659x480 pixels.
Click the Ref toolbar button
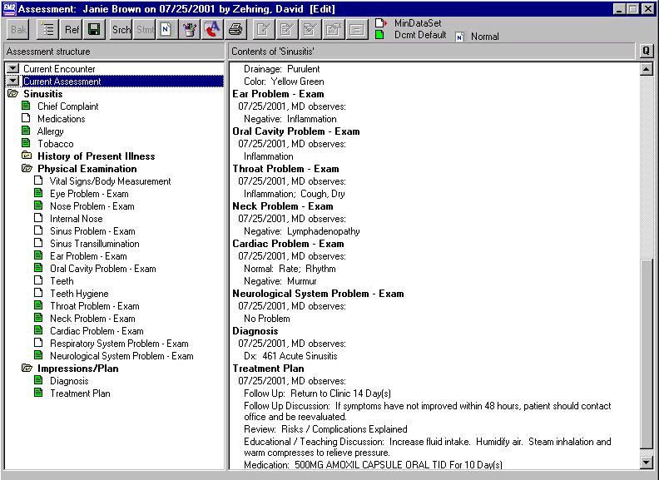click(72, 30)
